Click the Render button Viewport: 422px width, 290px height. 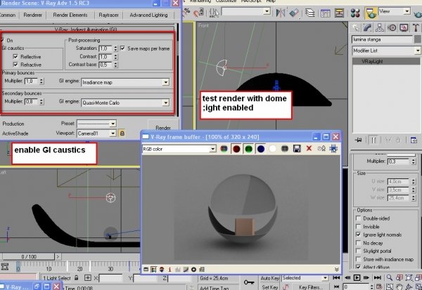163,126
